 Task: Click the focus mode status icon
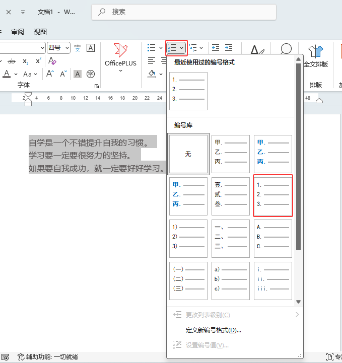[x=330, y=357]
